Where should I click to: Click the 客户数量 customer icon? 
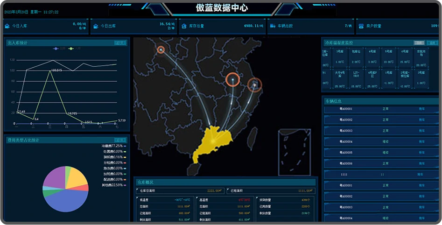tap(362, 26)
